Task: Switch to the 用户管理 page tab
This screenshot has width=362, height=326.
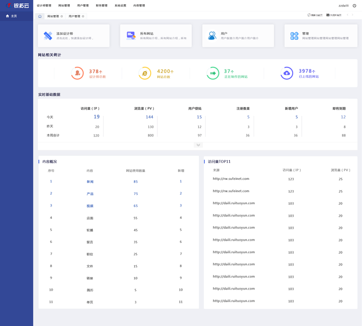Action: point(74,16)
